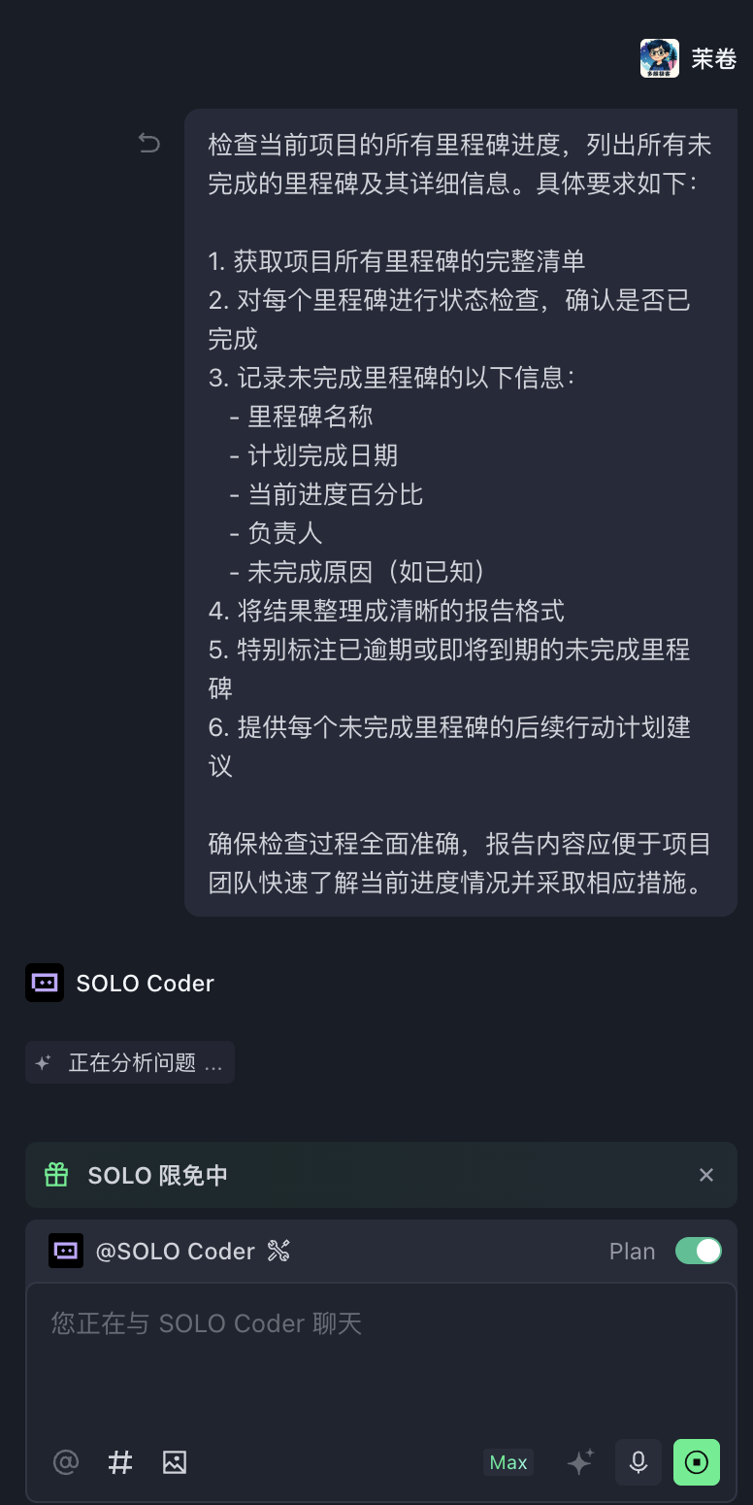
Task: Click the user's milestone request message bubble
Action: [460, 513]
